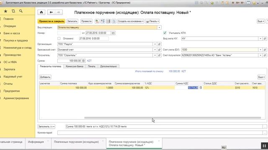Open the calculator icon beside the Сумма field
This screenshot has height=150, width=268.
pyautogui.click(x=83, y=61)
